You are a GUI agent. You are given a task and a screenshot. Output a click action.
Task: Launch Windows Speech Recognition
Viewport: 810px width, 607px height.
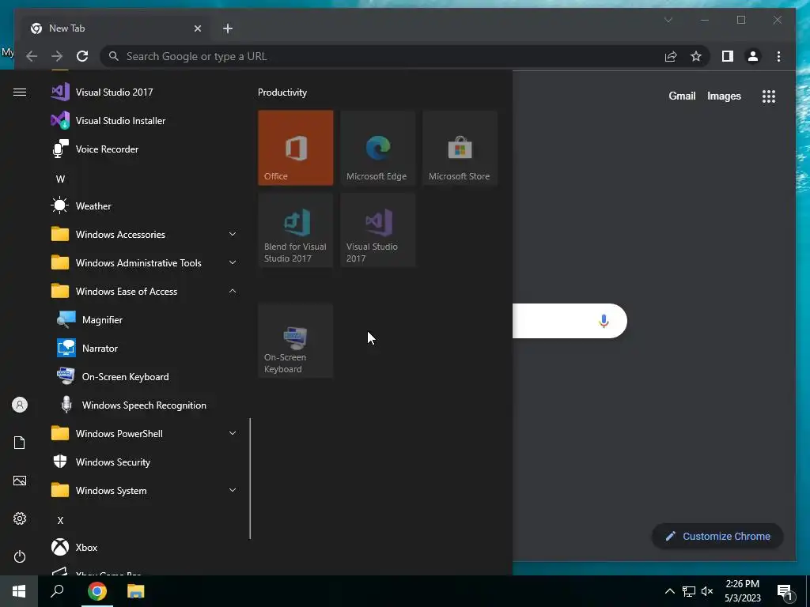tap(145, 405)
